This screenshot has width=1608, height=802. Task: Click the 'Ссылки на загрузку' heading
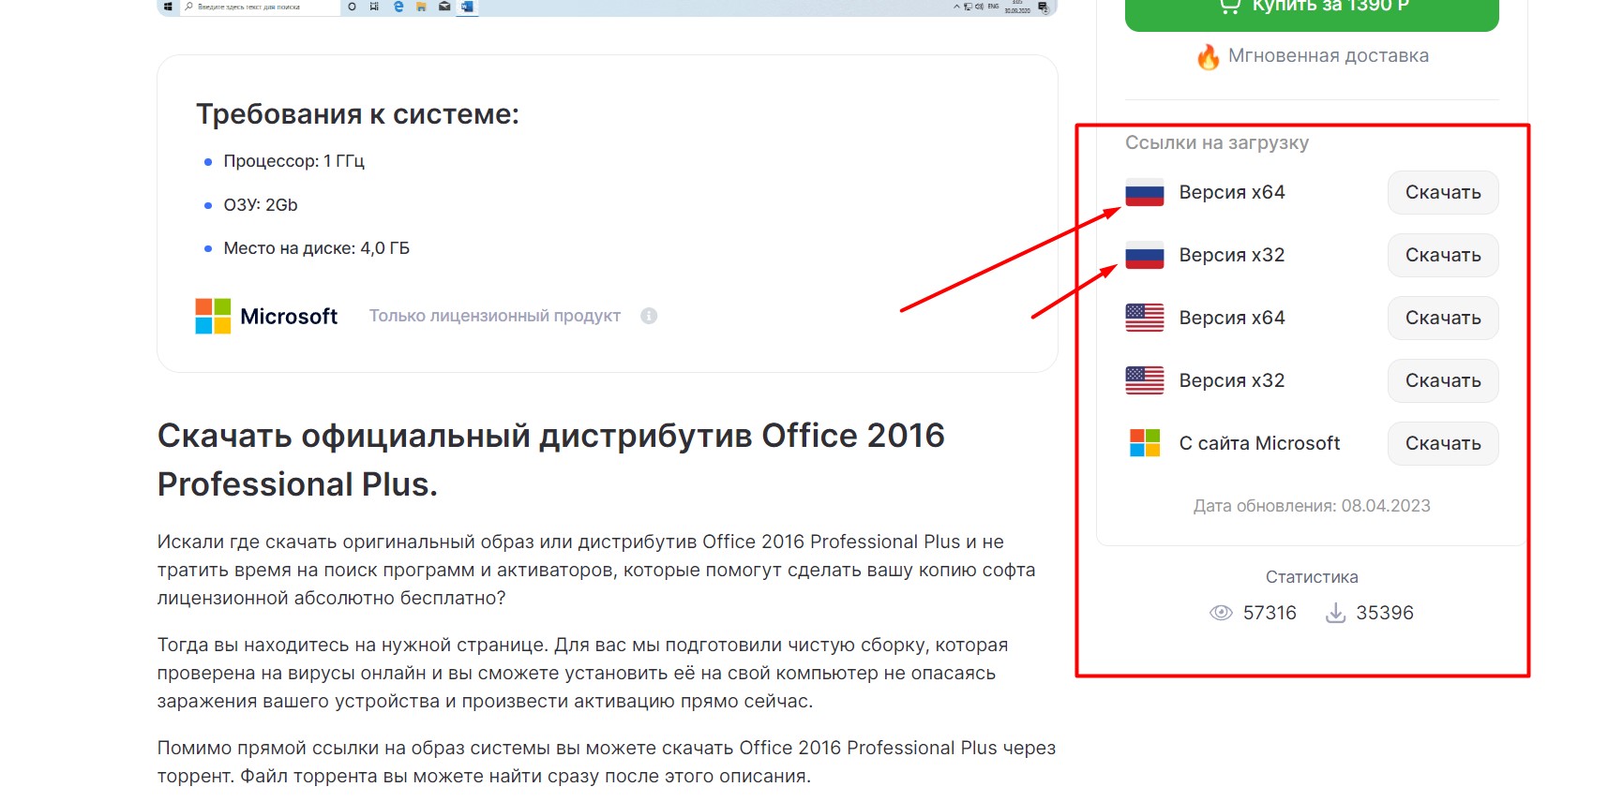pyautogui.click(x=1217, y=143)
